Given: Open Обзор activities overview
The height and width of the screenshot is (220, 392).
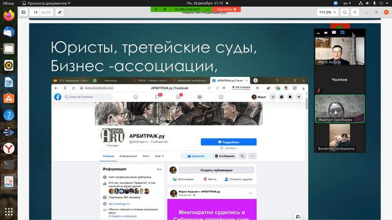Looking at the screenshot, I should pyautogui.click(x=9, y=3).
